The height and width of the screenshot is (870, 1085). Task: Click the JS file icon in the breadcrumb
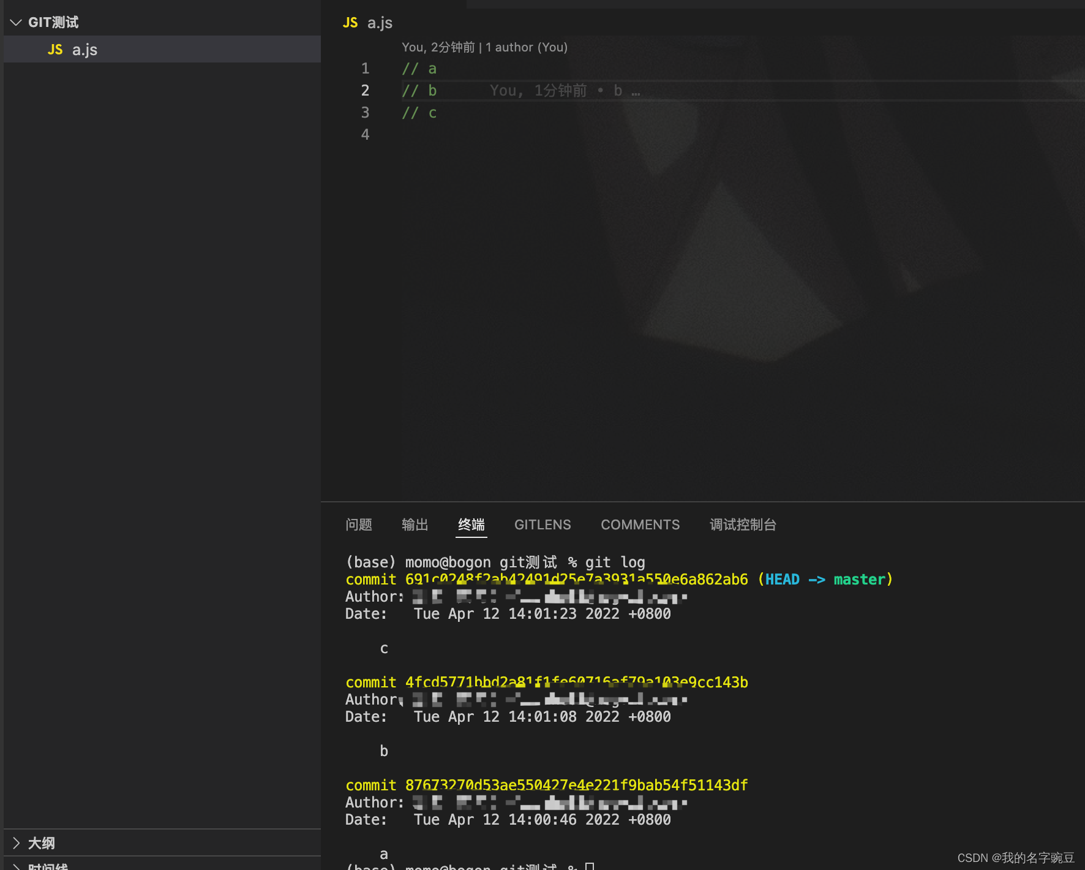tap(350, 23)
